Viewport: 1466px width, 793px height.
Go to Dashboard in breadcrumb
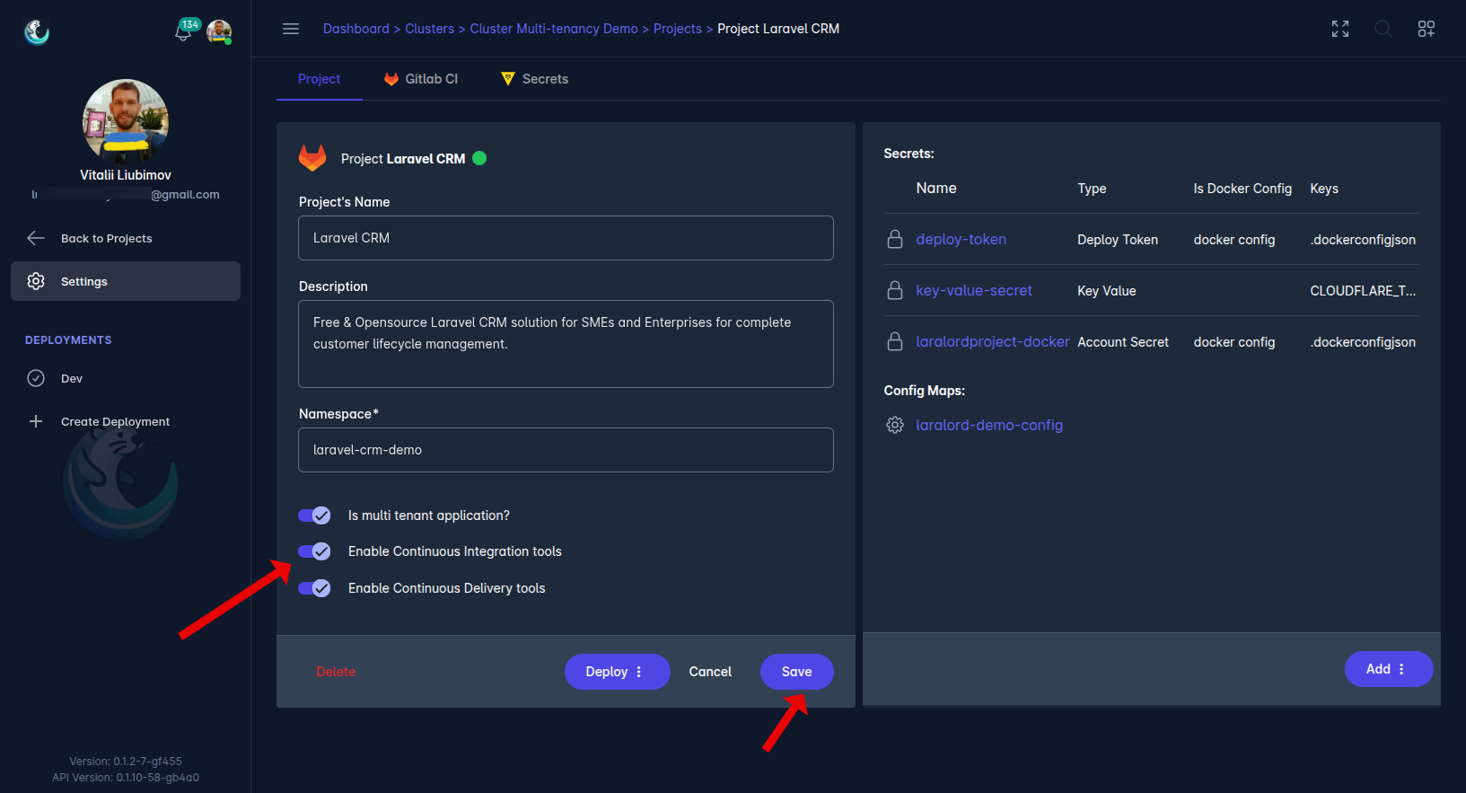click(356, 29)
